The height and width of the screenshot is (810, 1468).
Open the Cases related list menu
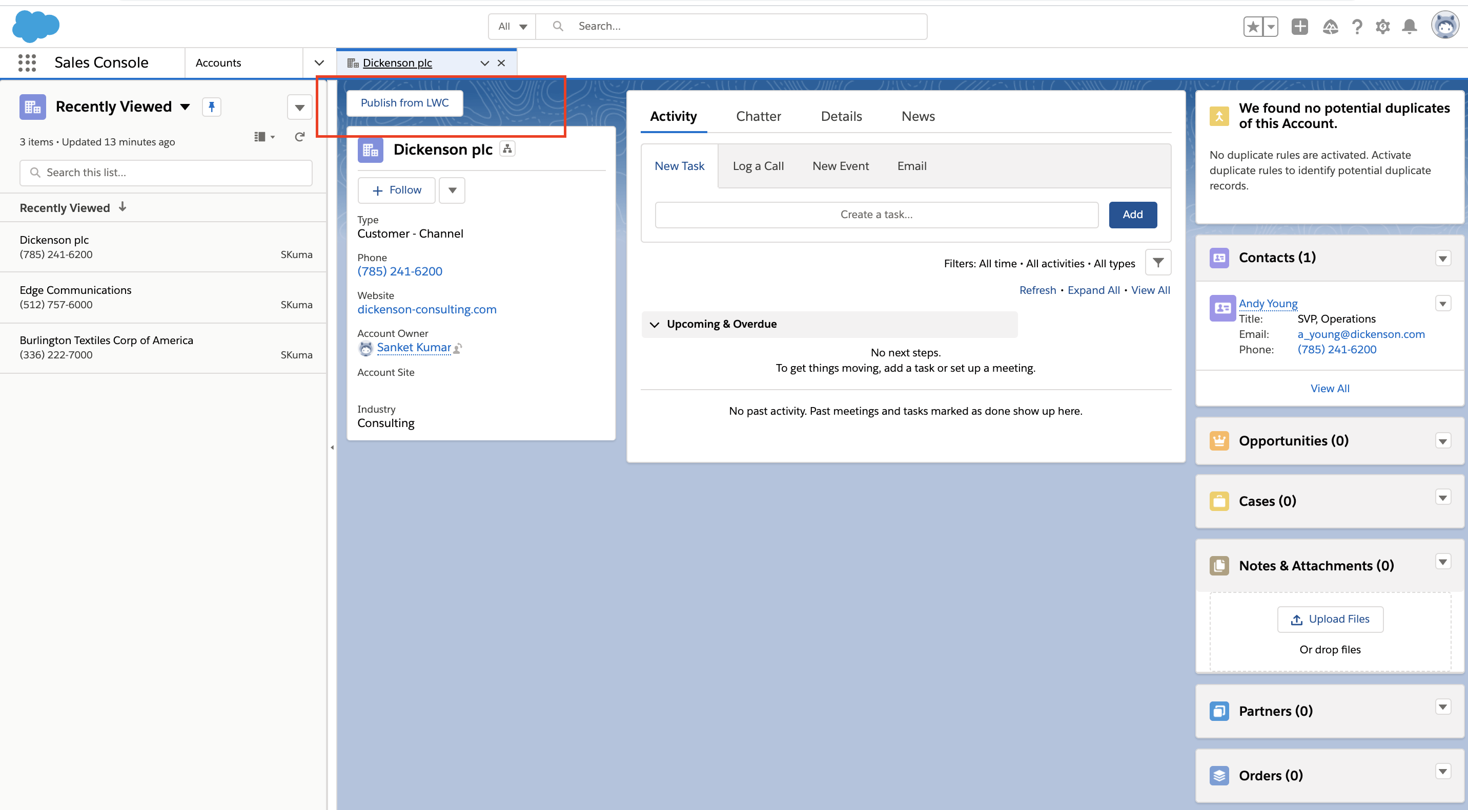pyautogui.click(x=1442, y=498)
